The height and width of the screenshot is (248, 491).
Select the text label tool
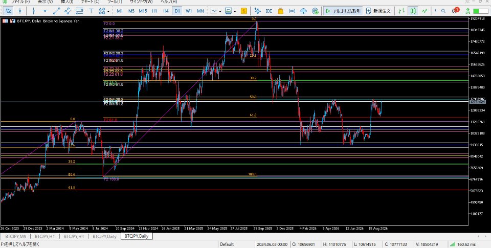pos(91,11)
